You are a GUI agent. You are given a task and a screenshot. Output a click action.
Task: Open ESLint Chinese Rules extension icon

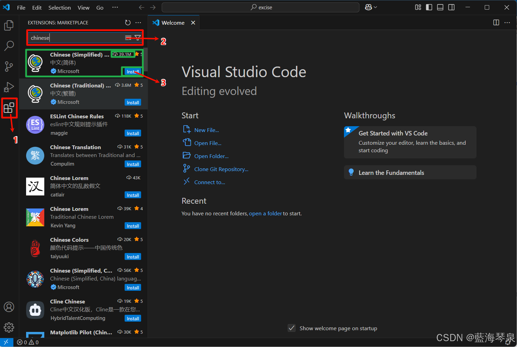click(35, 125)
